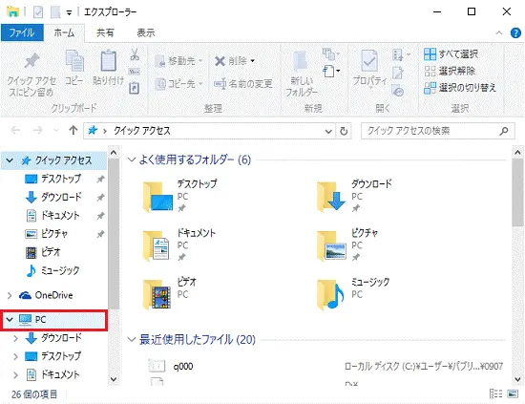Click the Properties checkmark icon

369,61
